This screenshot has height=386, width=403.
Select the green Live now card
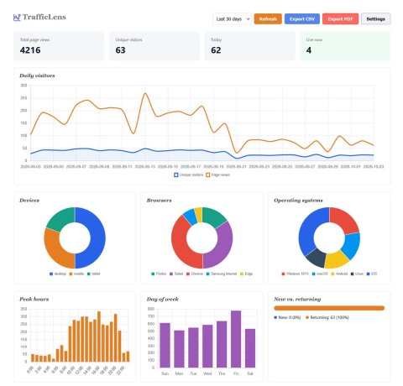pyautogui.click(x=345, y=46)
